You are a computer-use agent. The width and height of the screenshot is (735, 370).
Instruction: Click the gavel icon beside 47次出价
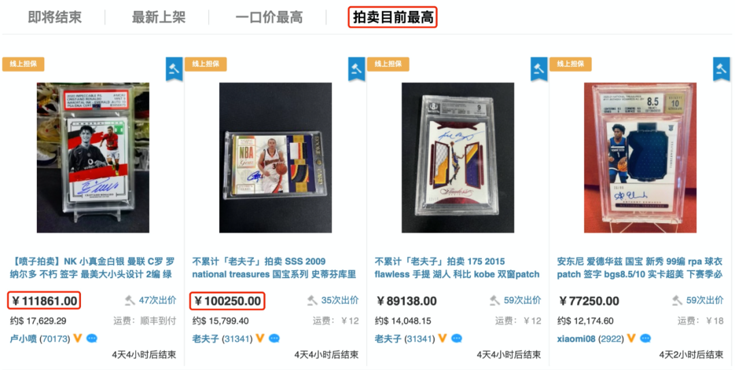pos(130,300)
